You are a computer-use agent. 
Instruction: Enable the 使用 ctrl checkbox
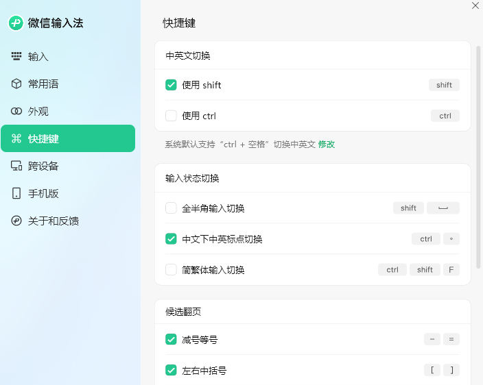(x=172, y=116)
